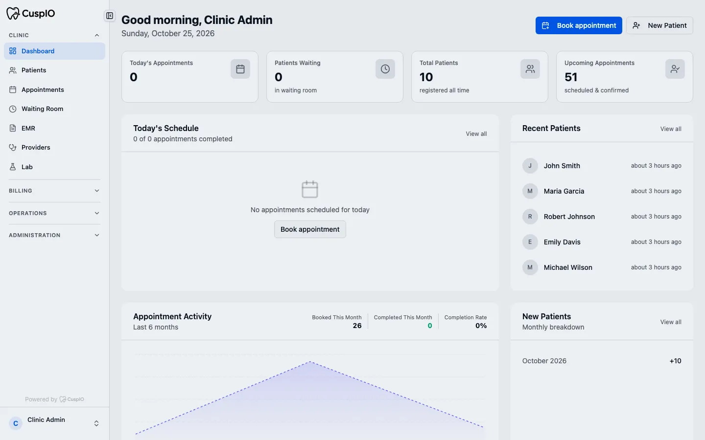Open Providers in the sidebar
The width and height of the screenshot is (705, 440).
tap(54, 148)
